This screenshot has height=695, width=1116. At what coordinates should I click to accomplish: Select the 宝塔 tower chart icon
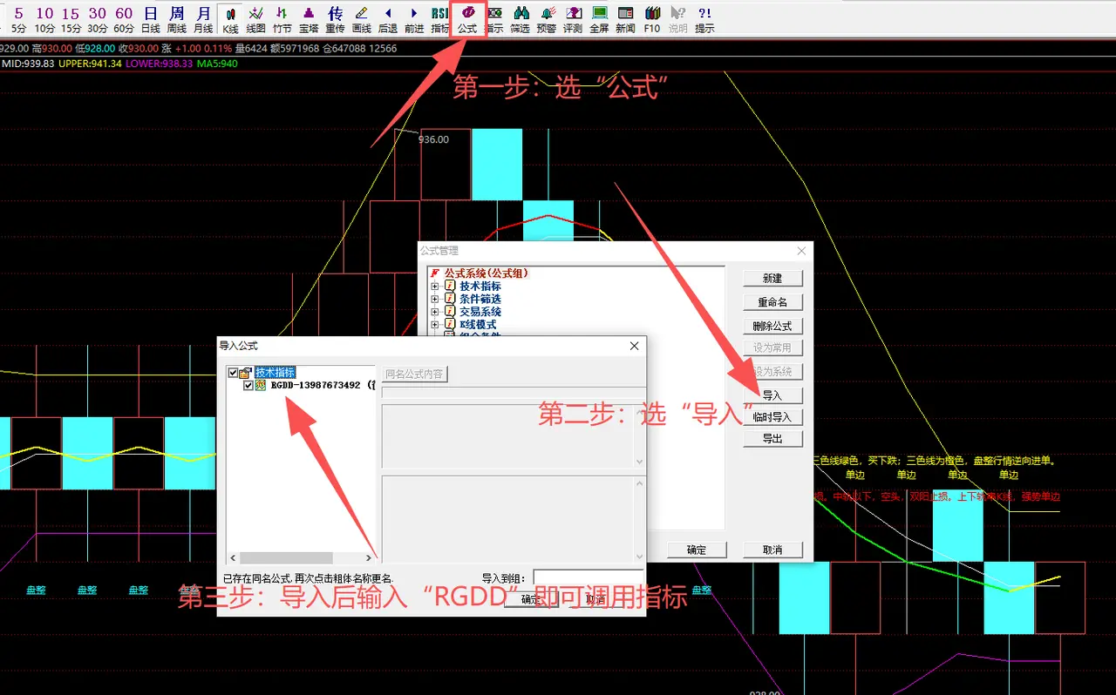pos(309,18)
